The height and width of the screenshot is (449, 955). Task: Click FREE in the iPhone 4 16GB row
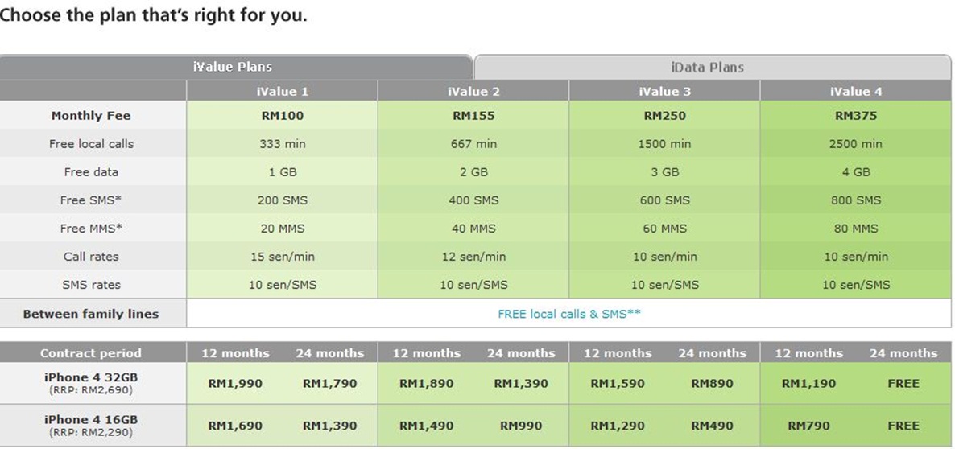pyautogui.click(x=903, y=426)
